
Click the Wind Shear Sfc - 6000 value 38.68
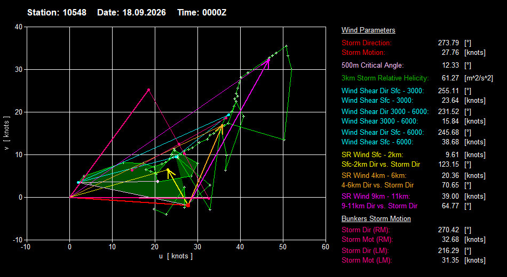point(450,142)
